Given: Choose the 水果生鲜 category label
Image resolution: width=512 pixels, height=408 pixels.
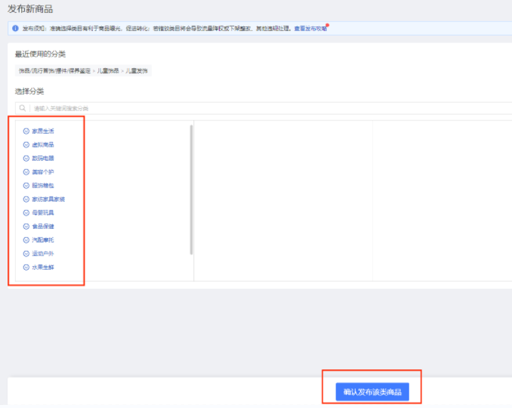Looking at the screenshot, I should click(x=43, y=267).
